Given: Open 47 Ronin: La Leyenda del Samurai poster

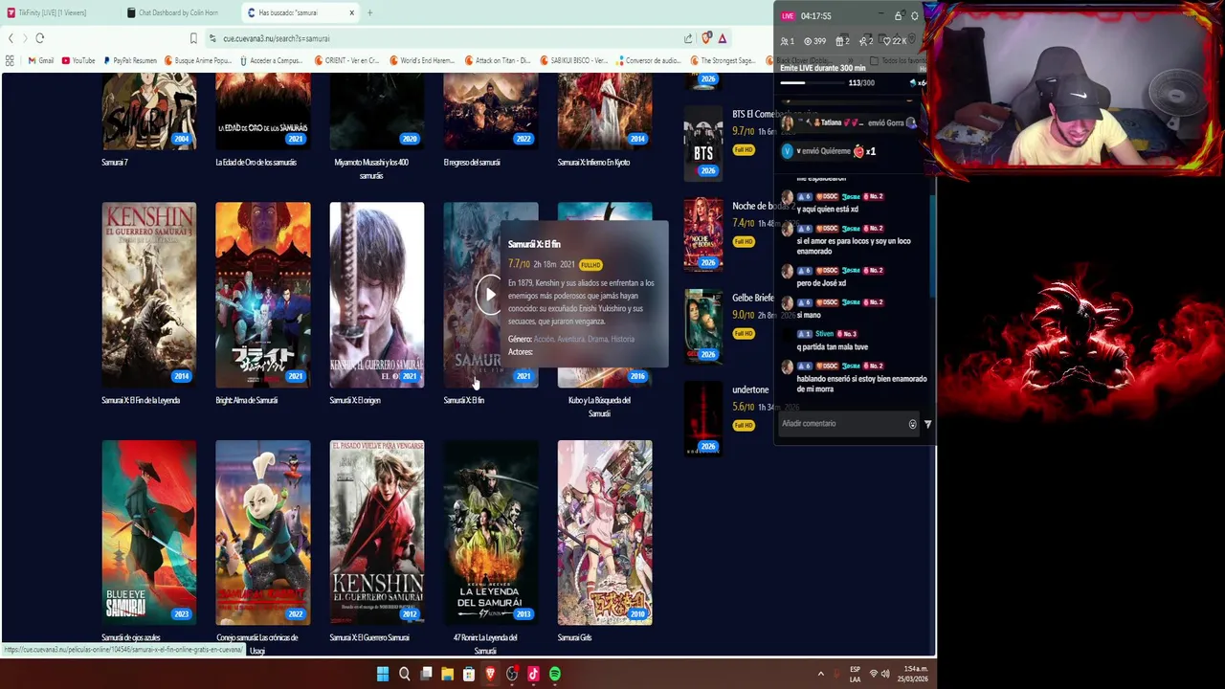Looking at the screenshot, I should [491, 532].
